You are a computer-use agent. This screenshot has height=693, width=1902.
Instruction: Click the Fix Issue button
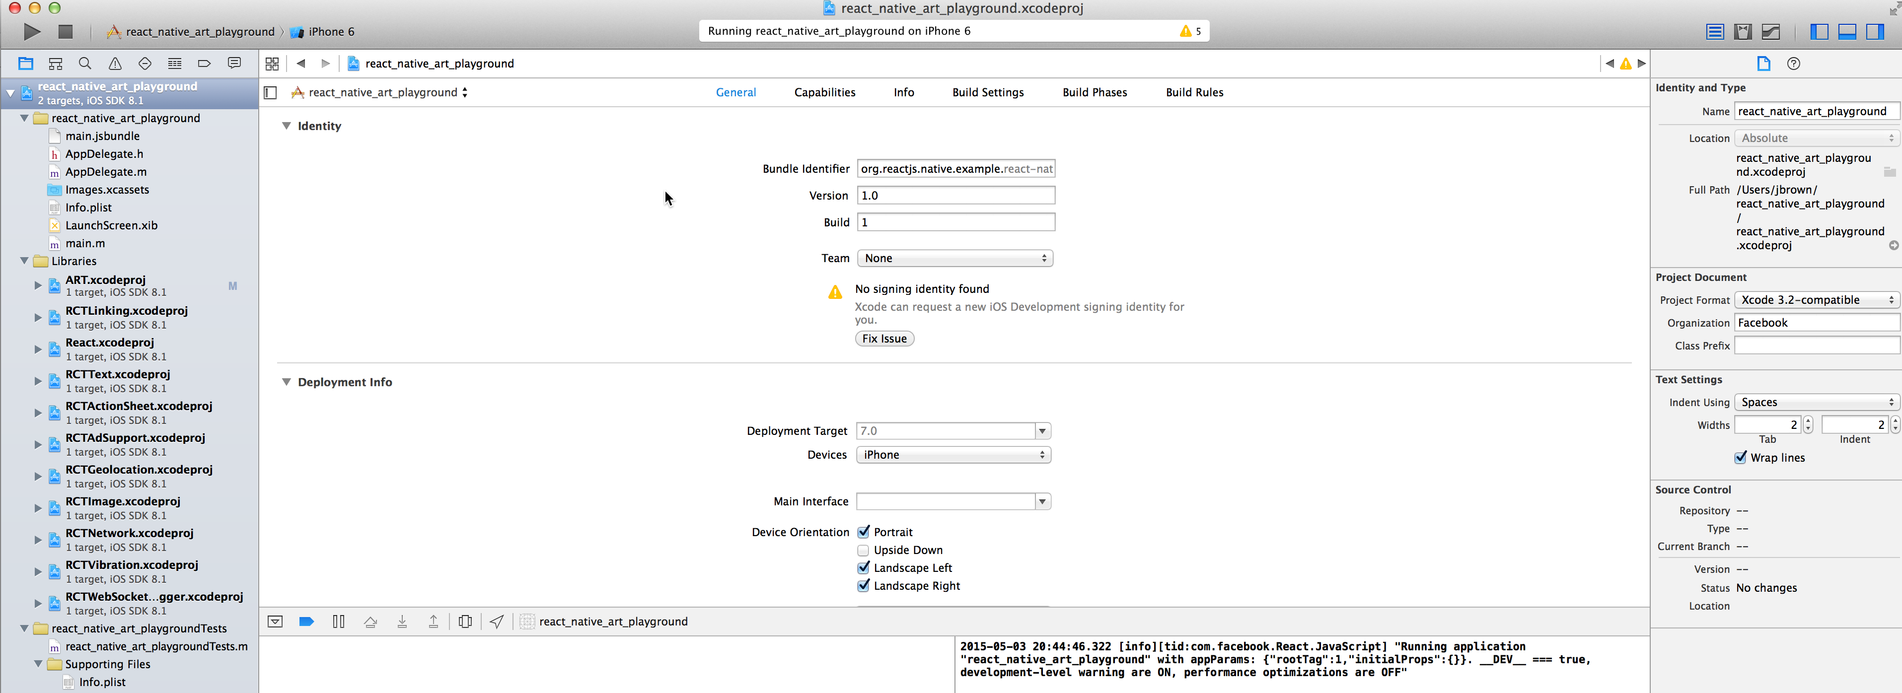pyautogui.click(x=884, y=338)
